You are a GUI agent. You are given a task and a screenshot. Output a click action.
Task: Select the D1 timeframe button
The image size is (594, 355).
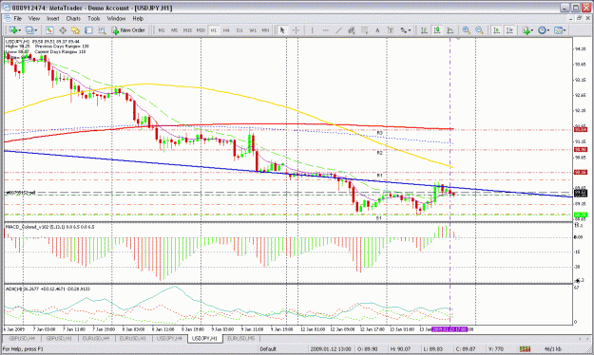pos(240,30)
